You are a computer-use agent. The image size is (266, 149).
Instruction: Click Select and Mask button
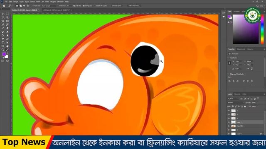pos(134,6)
